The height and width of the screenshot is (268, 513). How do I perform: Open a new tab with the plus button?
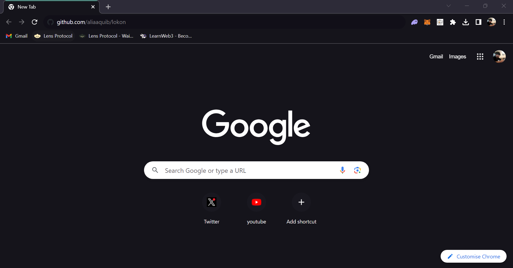[x=108, y=7]
